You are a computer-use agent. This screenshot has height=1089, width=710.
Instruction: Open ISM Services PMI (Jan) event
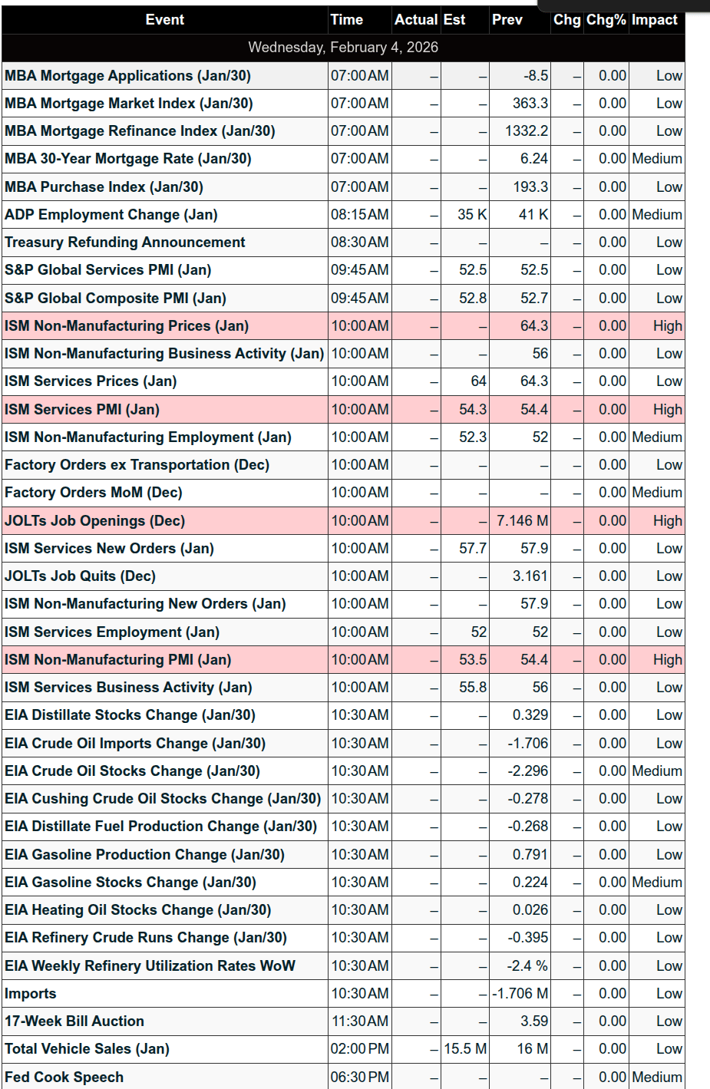pyautogui.click(x=82, y=410)
